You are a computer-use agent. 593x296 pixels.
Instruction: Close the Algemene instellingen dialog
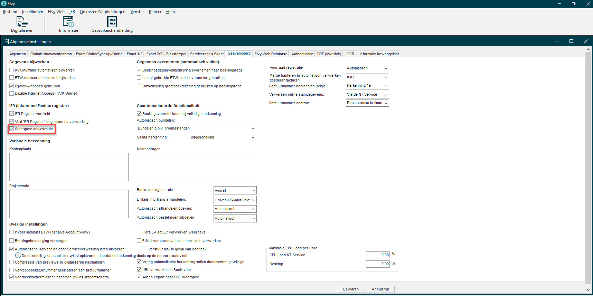585,41
